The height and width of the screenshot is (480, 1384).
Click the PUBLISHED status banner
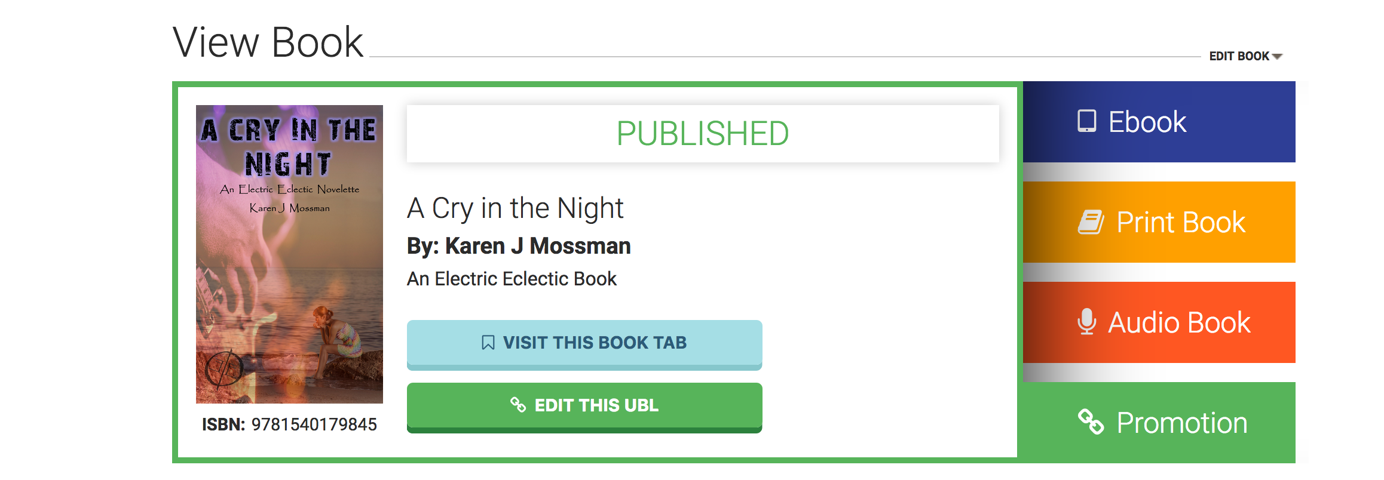point(703,134)
